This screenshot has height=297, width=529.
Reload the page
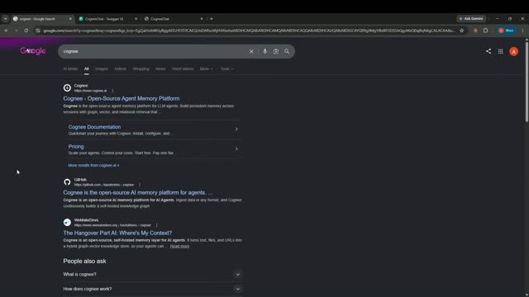click(x=26, y=31)
